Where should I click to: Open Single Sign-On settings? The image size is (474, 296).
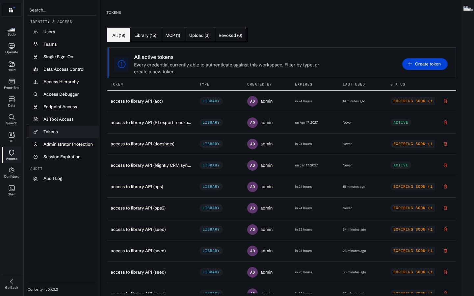point(63,57)
